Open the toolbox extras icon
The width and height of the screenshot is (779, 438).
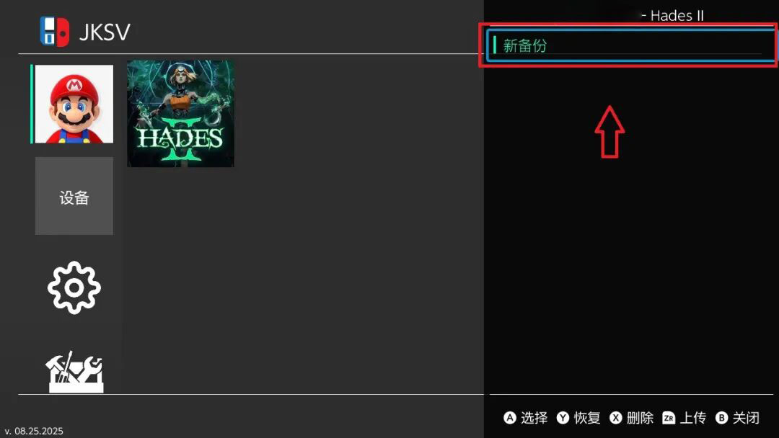pos(75,372)
